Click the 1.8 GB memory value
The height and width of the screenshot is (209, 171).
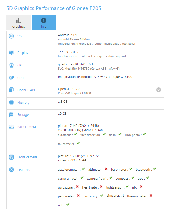pyautogui.click(x=63, y=102)
